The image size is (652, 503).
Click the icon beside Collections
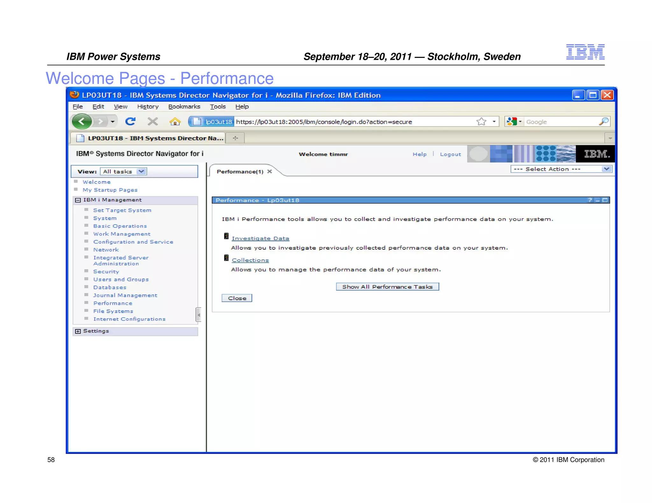(x=226, y=258)
